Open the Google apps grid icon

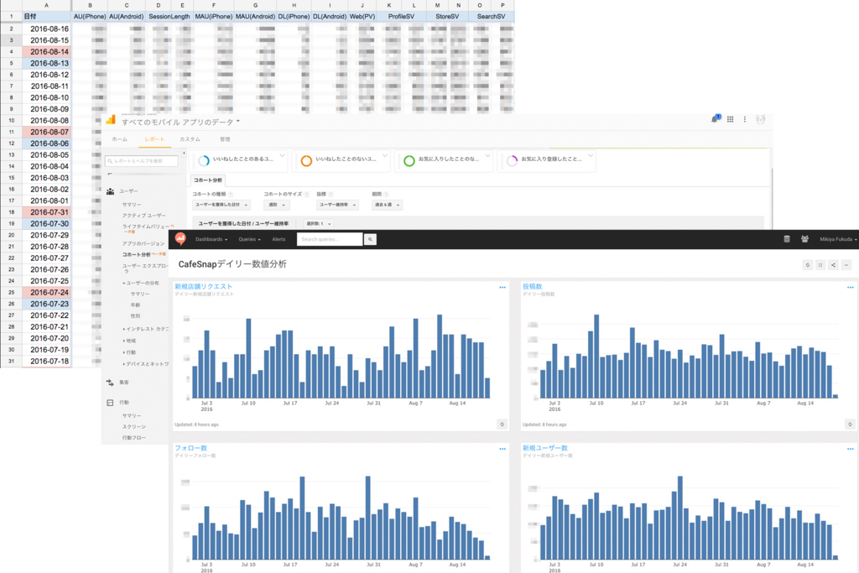coord(731,119)
